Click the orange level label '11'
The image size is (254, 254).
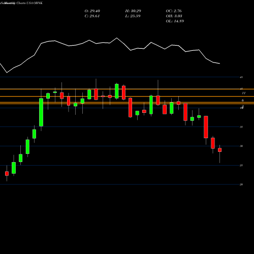(x=244, y=93)
